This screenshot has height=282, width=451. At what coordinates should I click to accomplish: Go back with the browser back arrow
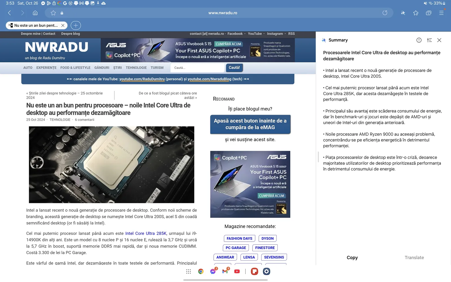click(9, 13)
